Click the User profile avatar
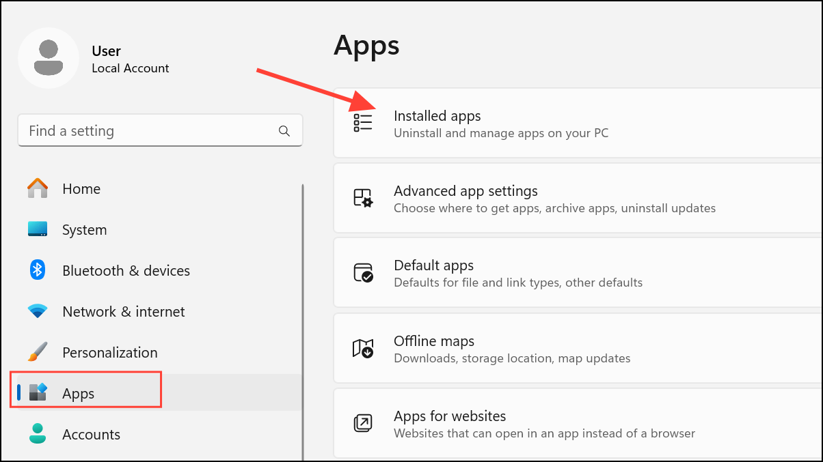The image size is (823, 462). (49, 58)
